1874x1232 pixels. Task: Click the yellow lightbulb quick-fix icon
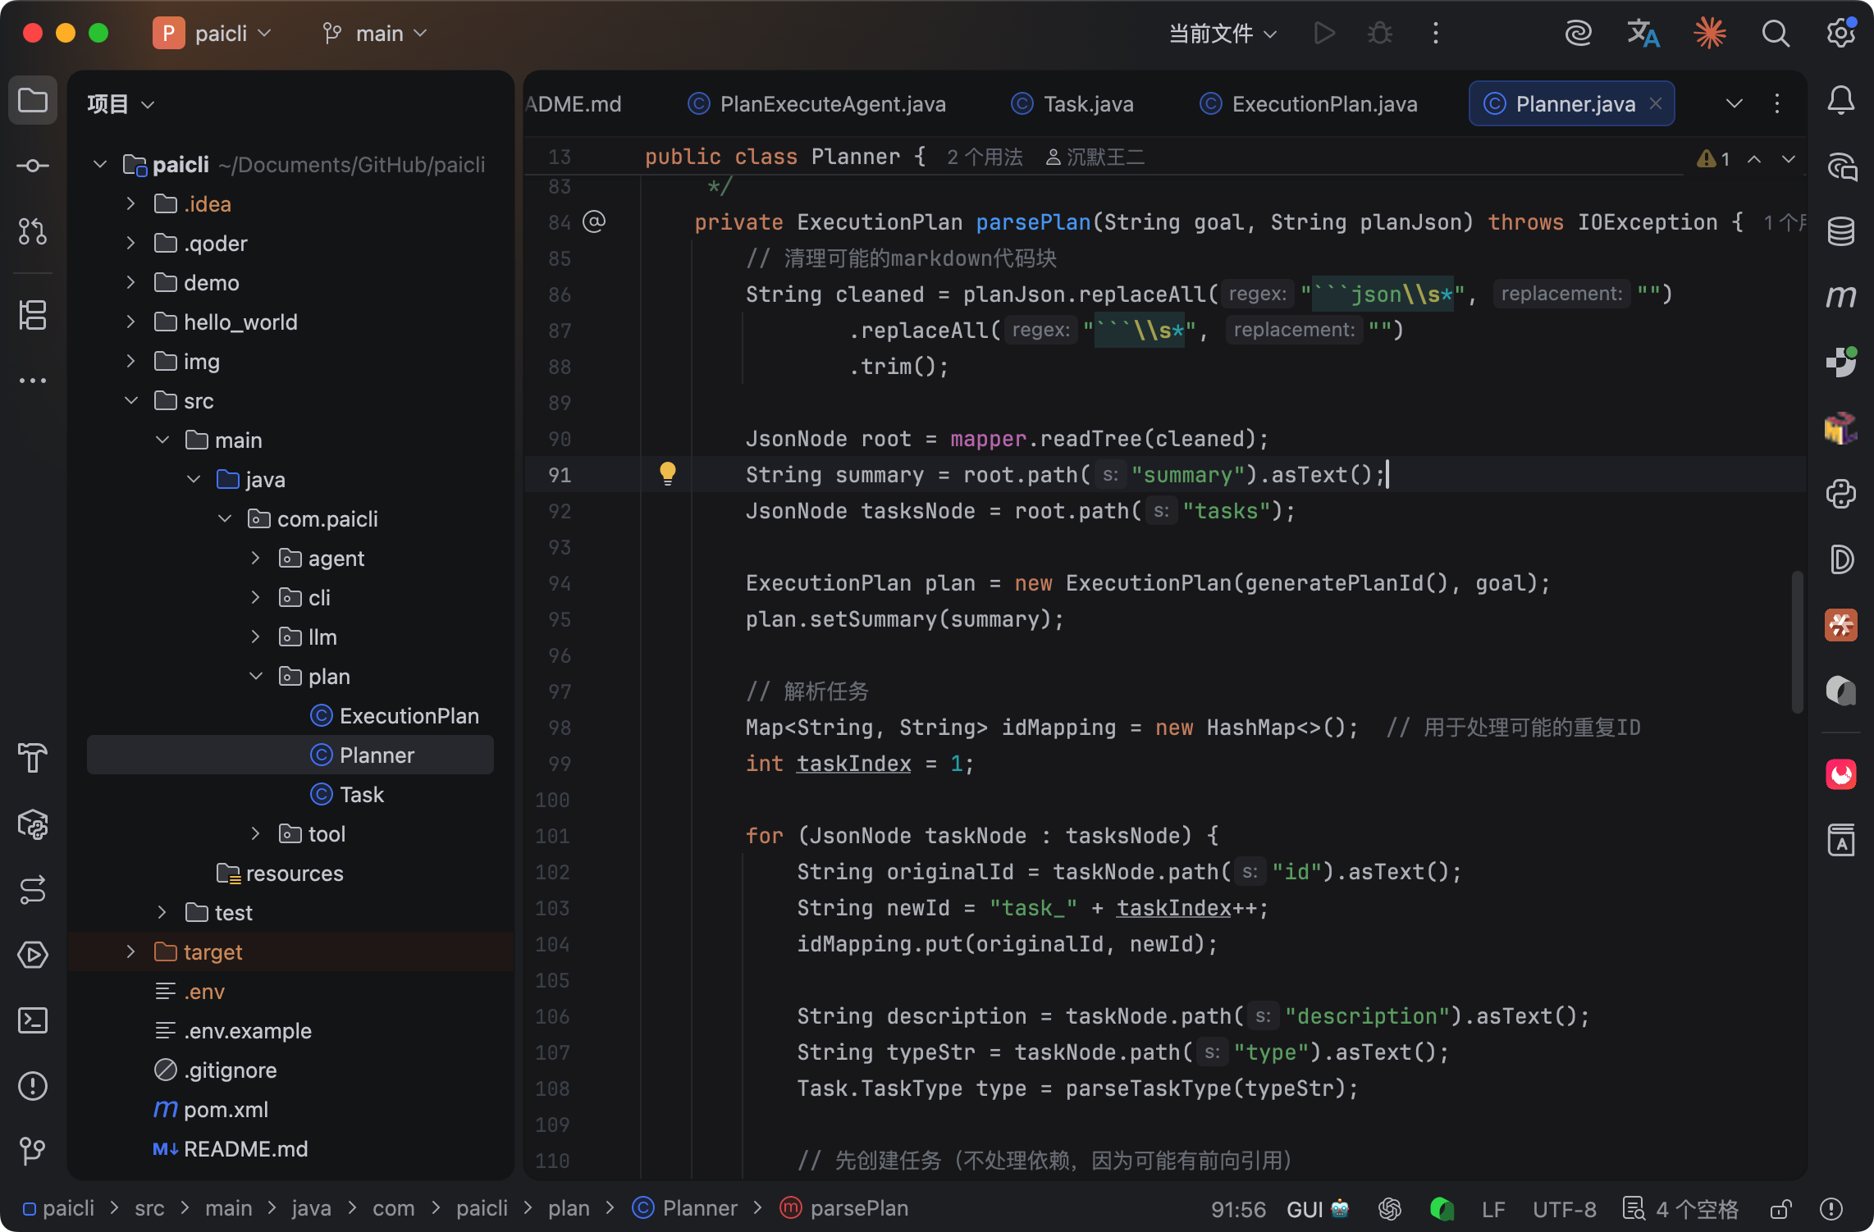(667, 473)
